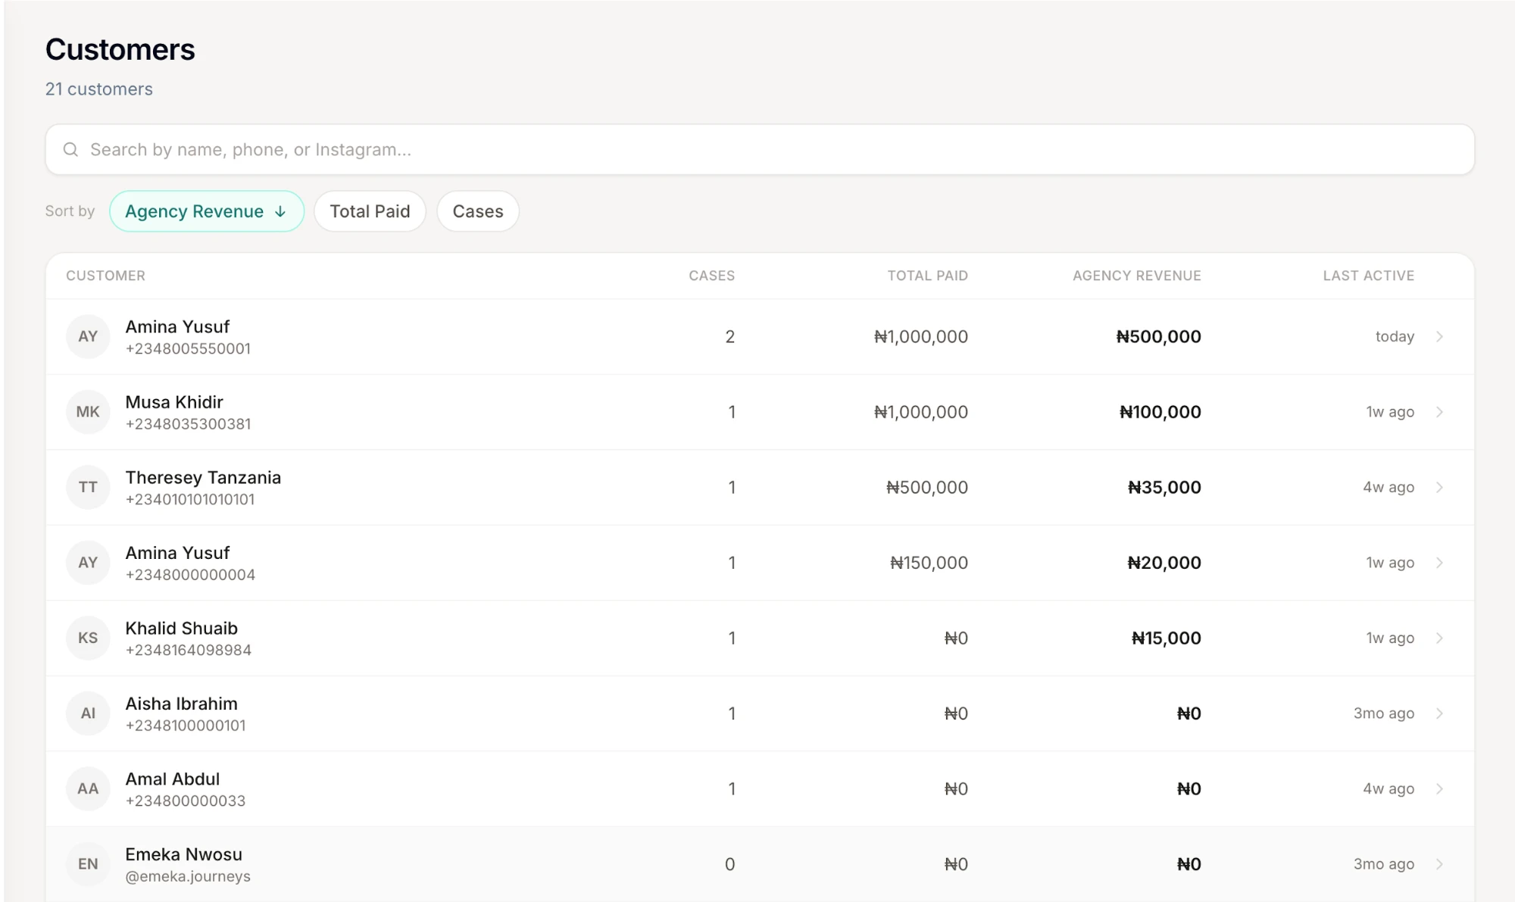Click the AA avatar for Amal Abdul

coord(88,788)
